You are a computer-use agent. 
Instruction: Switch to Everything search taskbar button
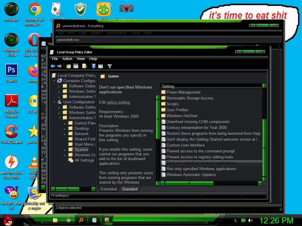pos(81,220)
